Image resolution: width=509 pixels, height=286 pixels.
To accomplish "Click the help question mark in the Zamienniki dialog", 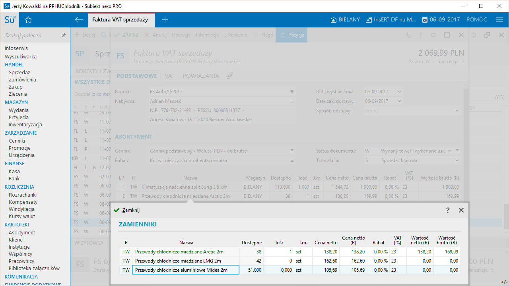I will (448, 210).
